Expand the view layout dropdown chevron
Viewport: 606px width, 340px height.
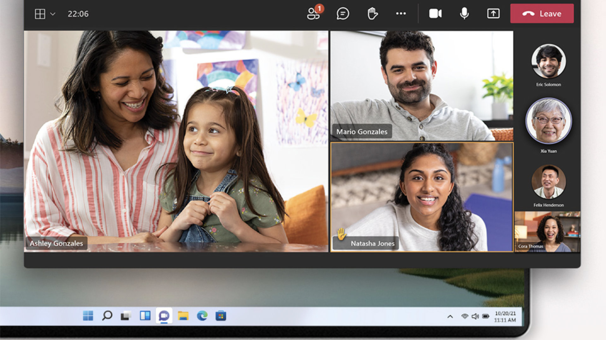(53, 14)
